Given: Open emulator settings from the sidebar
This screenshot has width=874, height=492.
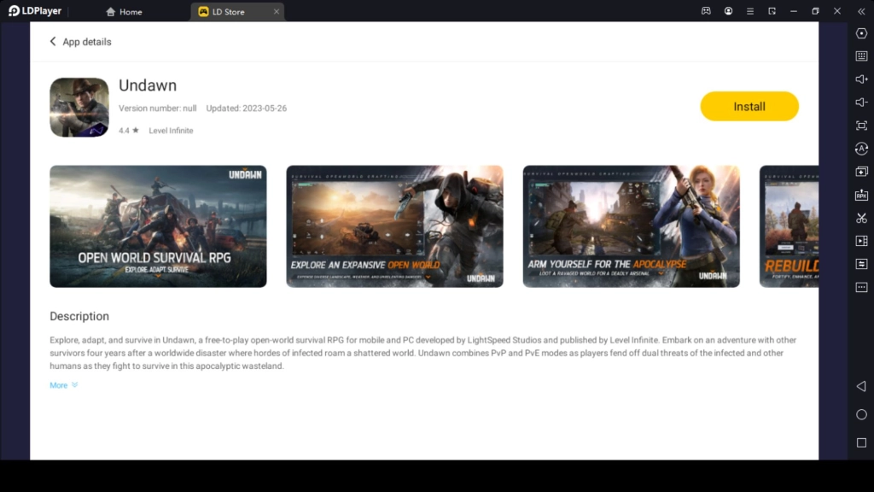Looking at the screenshot, I should coord(862,33).
